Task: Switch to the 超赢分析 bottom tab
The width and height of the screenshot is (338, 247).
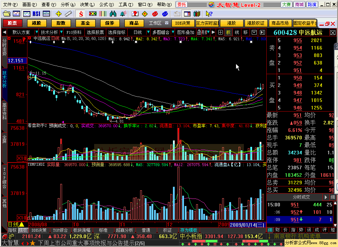Action: click(x=124, y=230)
